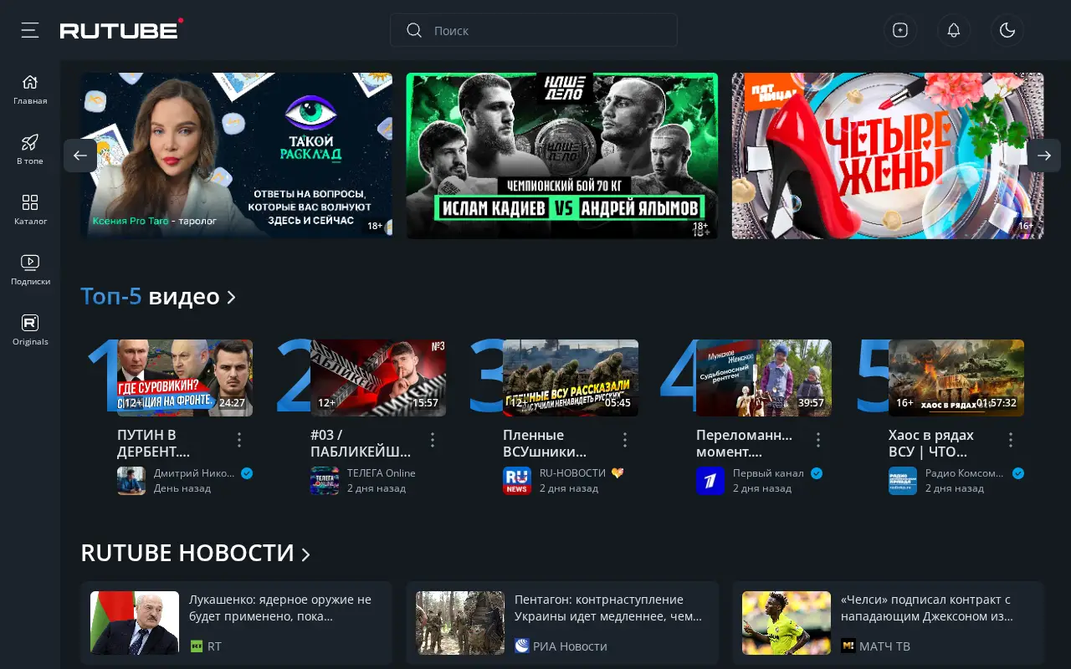The width and height of the screenshot is (1071, 669).
Task: Open Такой расклад banner
Action: click(x=236, y=156)
